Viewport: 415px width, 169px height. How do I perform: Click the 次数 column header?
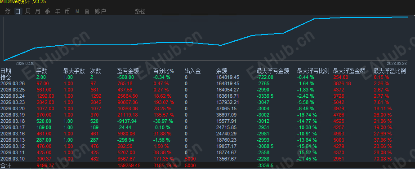[x=96, y=71]
